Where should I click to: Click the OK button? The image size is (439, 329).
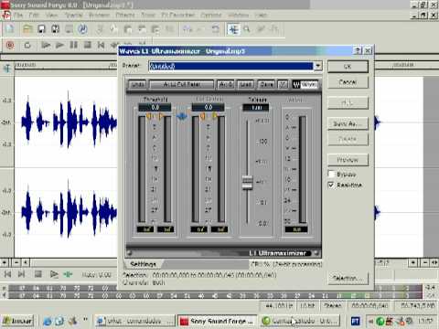[x=348, y=66]
